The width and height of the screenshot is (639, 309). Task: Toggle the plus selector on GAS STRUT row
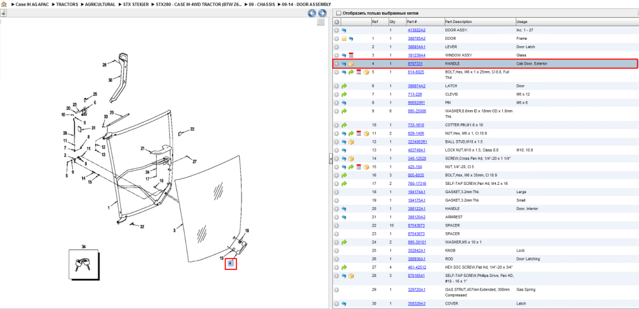(x=337, y=290)
